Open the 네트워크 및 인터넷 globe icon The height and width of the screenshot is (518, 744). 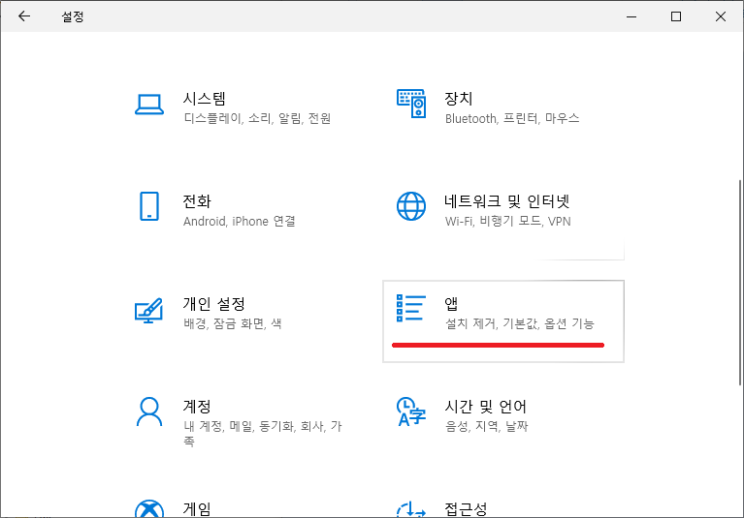pos(411,206)
